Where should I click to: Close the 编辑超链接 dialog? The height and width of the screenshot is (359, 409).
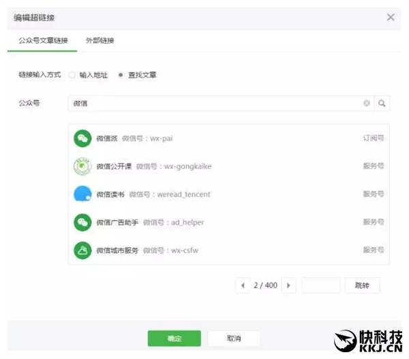click(x=391, y=18)
